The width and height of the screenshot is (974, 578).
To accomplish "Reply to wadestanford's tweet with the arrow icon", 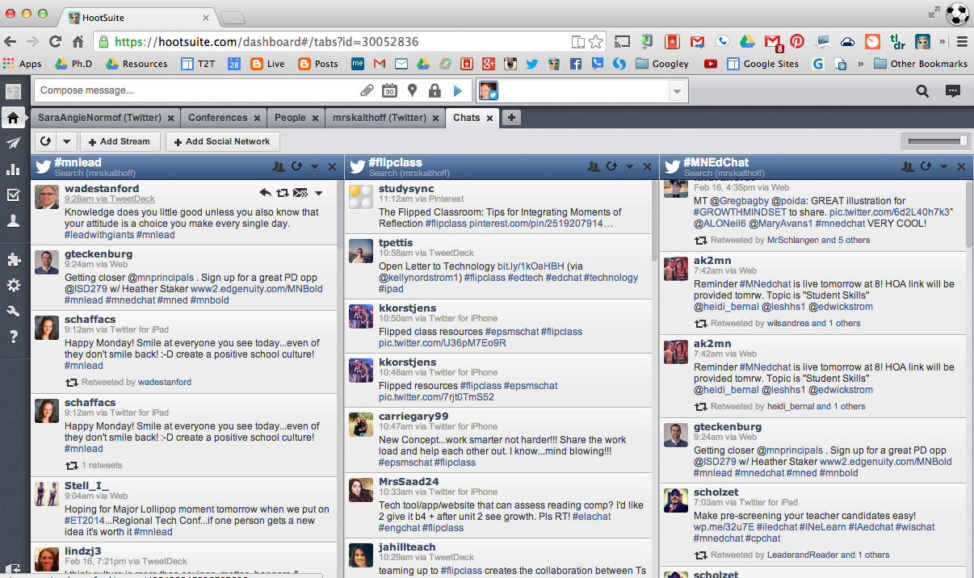I will (265, 192).
